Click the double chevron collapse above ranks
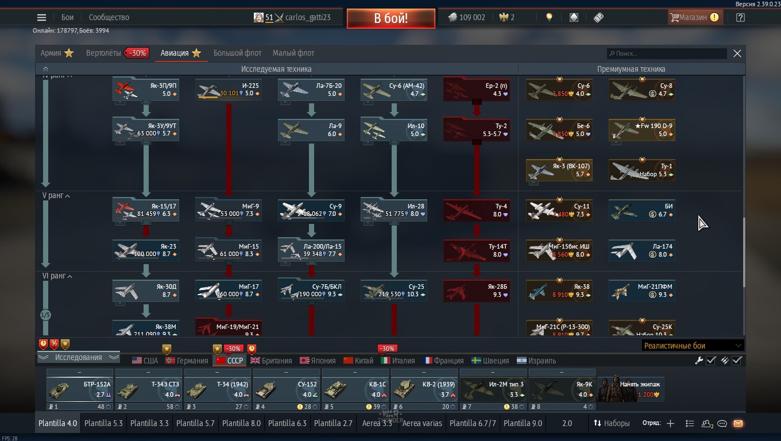 click(45, 69)
